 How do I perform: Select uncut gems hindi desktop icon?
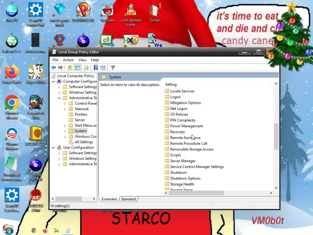point(60,15)
